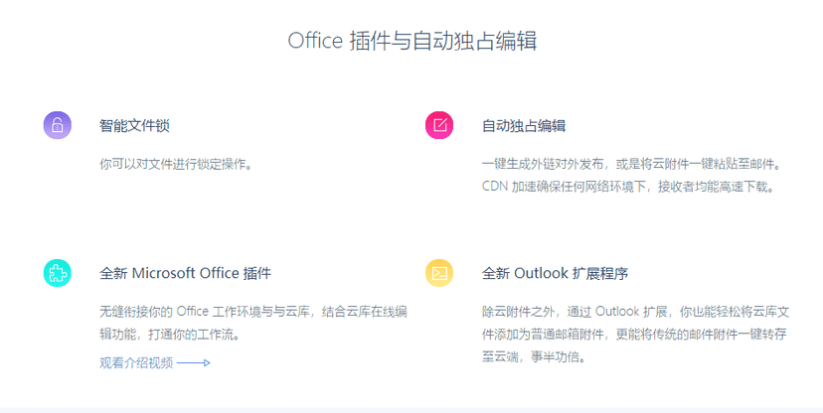The height and width of the screenshot is (413, 823).
Task: Click the line starting 一键生成外链对外发布
Action: click(x=632, y=164)
